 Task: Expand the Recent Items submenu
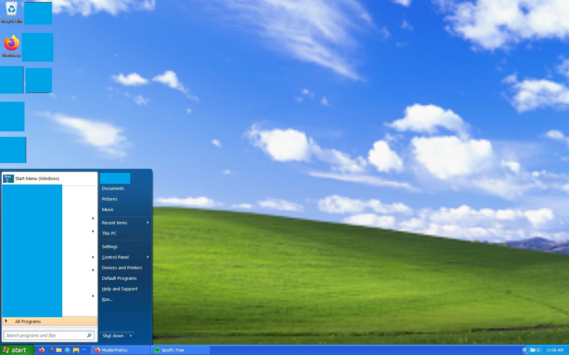(125, 223)
